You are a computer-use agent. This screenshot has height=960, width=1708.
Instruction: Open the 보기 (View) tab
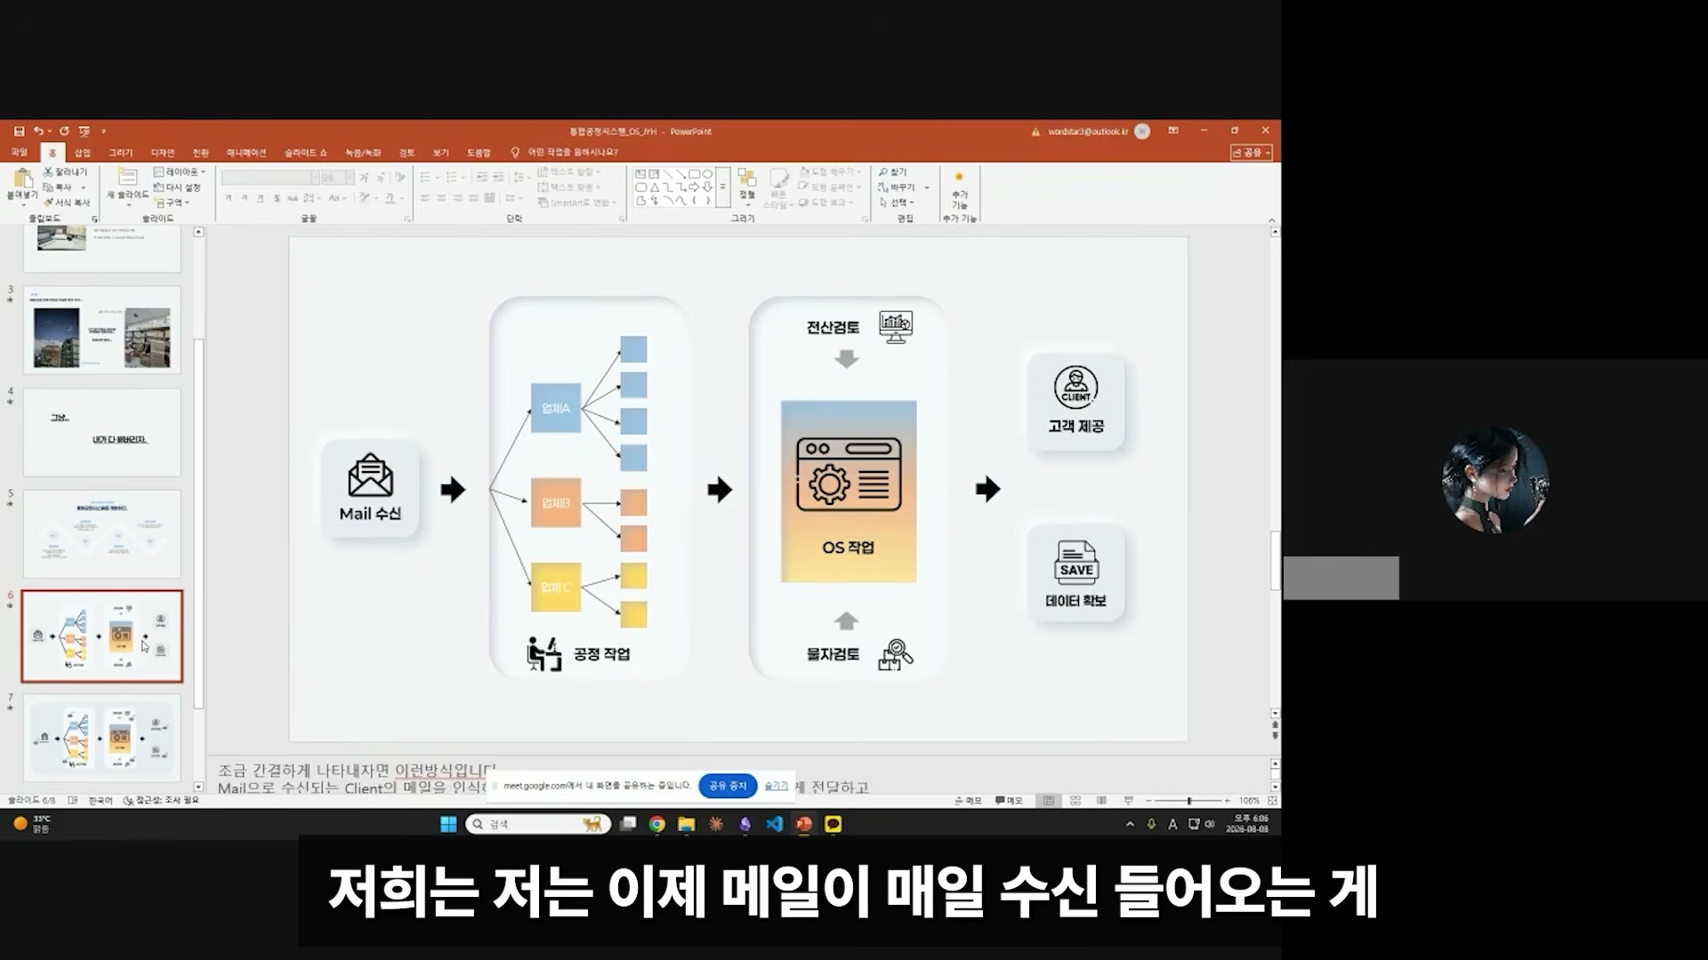(441, 153)
